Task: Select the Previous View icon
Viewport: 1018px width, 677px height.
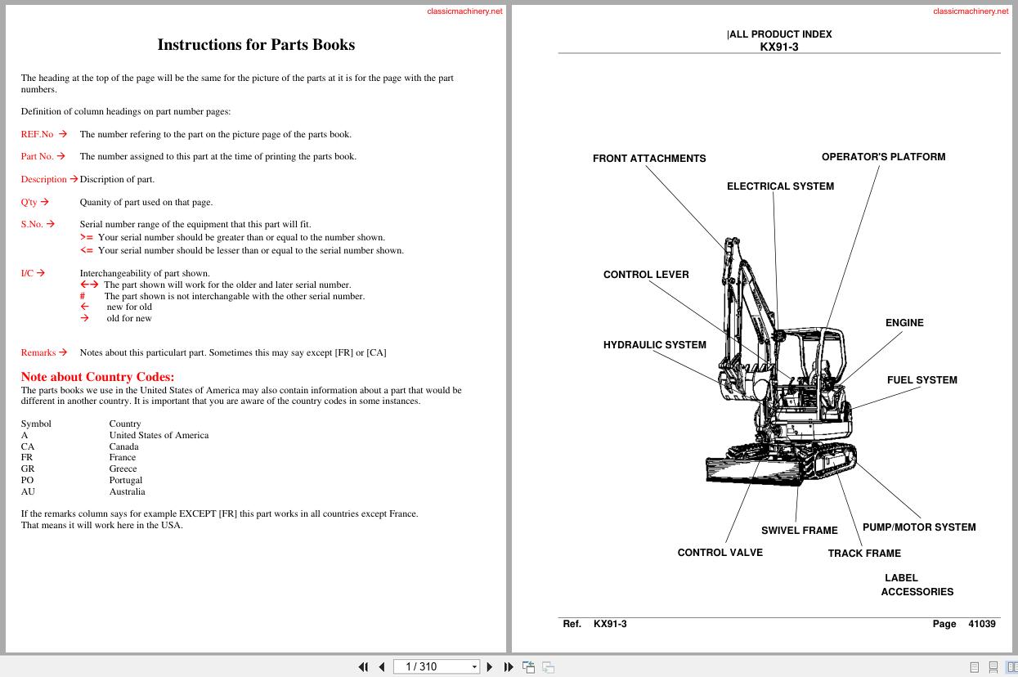Action: (528, 667)
